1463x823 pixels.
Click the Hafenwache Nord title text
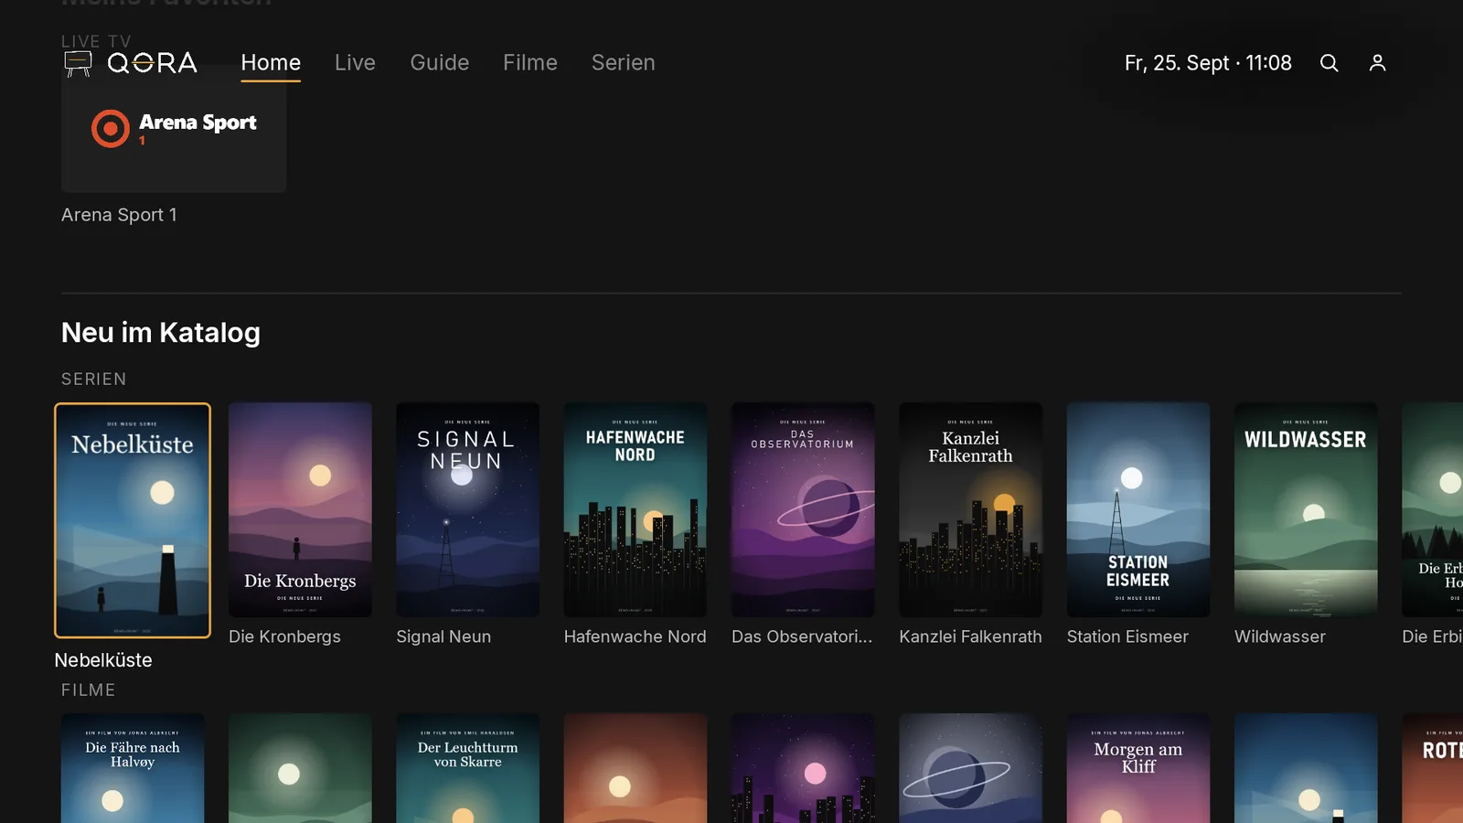click(x=635, y=636)
